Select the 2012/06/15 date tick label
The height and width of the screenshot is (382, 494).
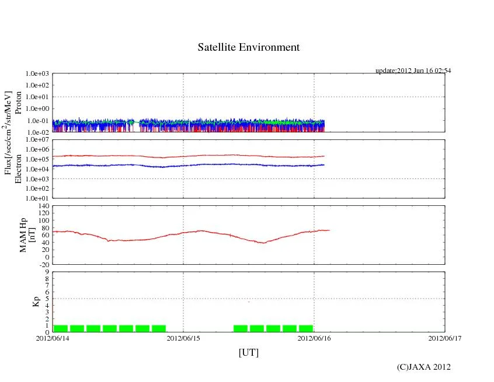pos(183,338)
